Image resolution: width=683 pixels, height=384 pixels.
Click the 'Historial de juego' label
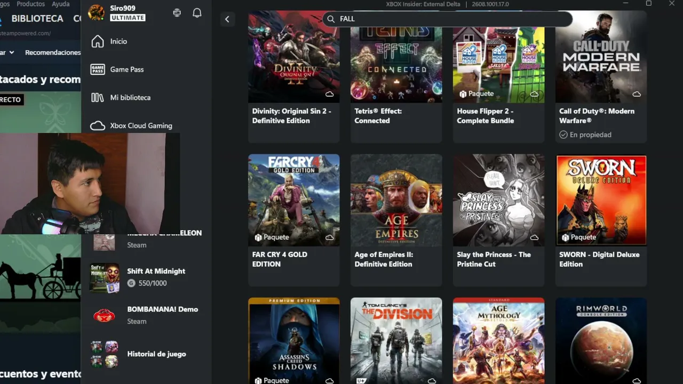(x=156, y=354)
